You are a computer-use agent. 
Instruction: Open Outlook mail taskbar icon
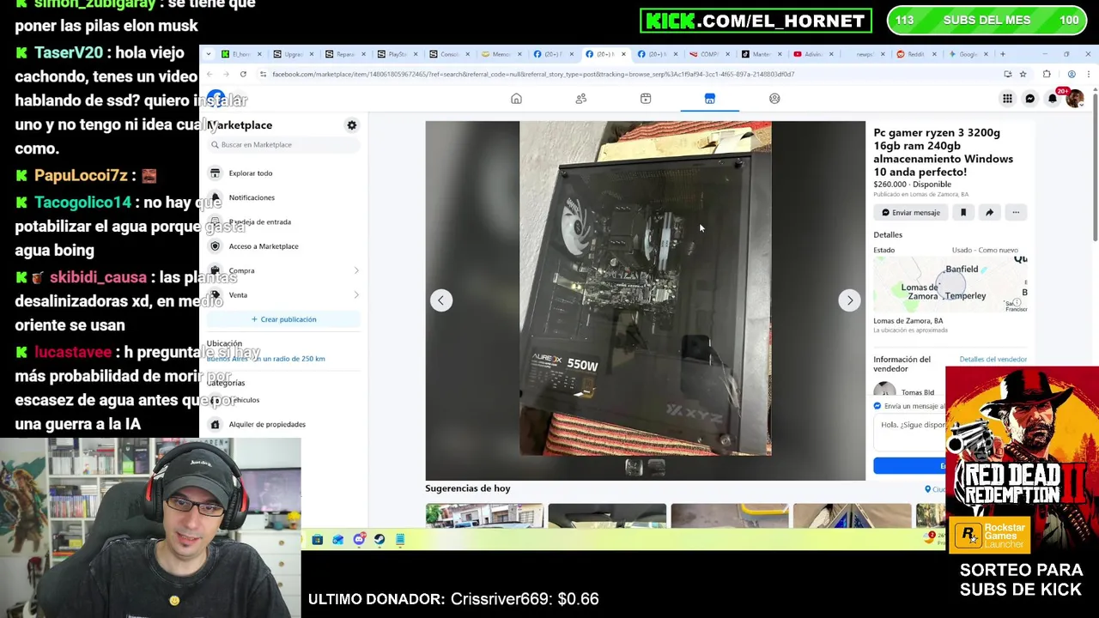(337, 540)
